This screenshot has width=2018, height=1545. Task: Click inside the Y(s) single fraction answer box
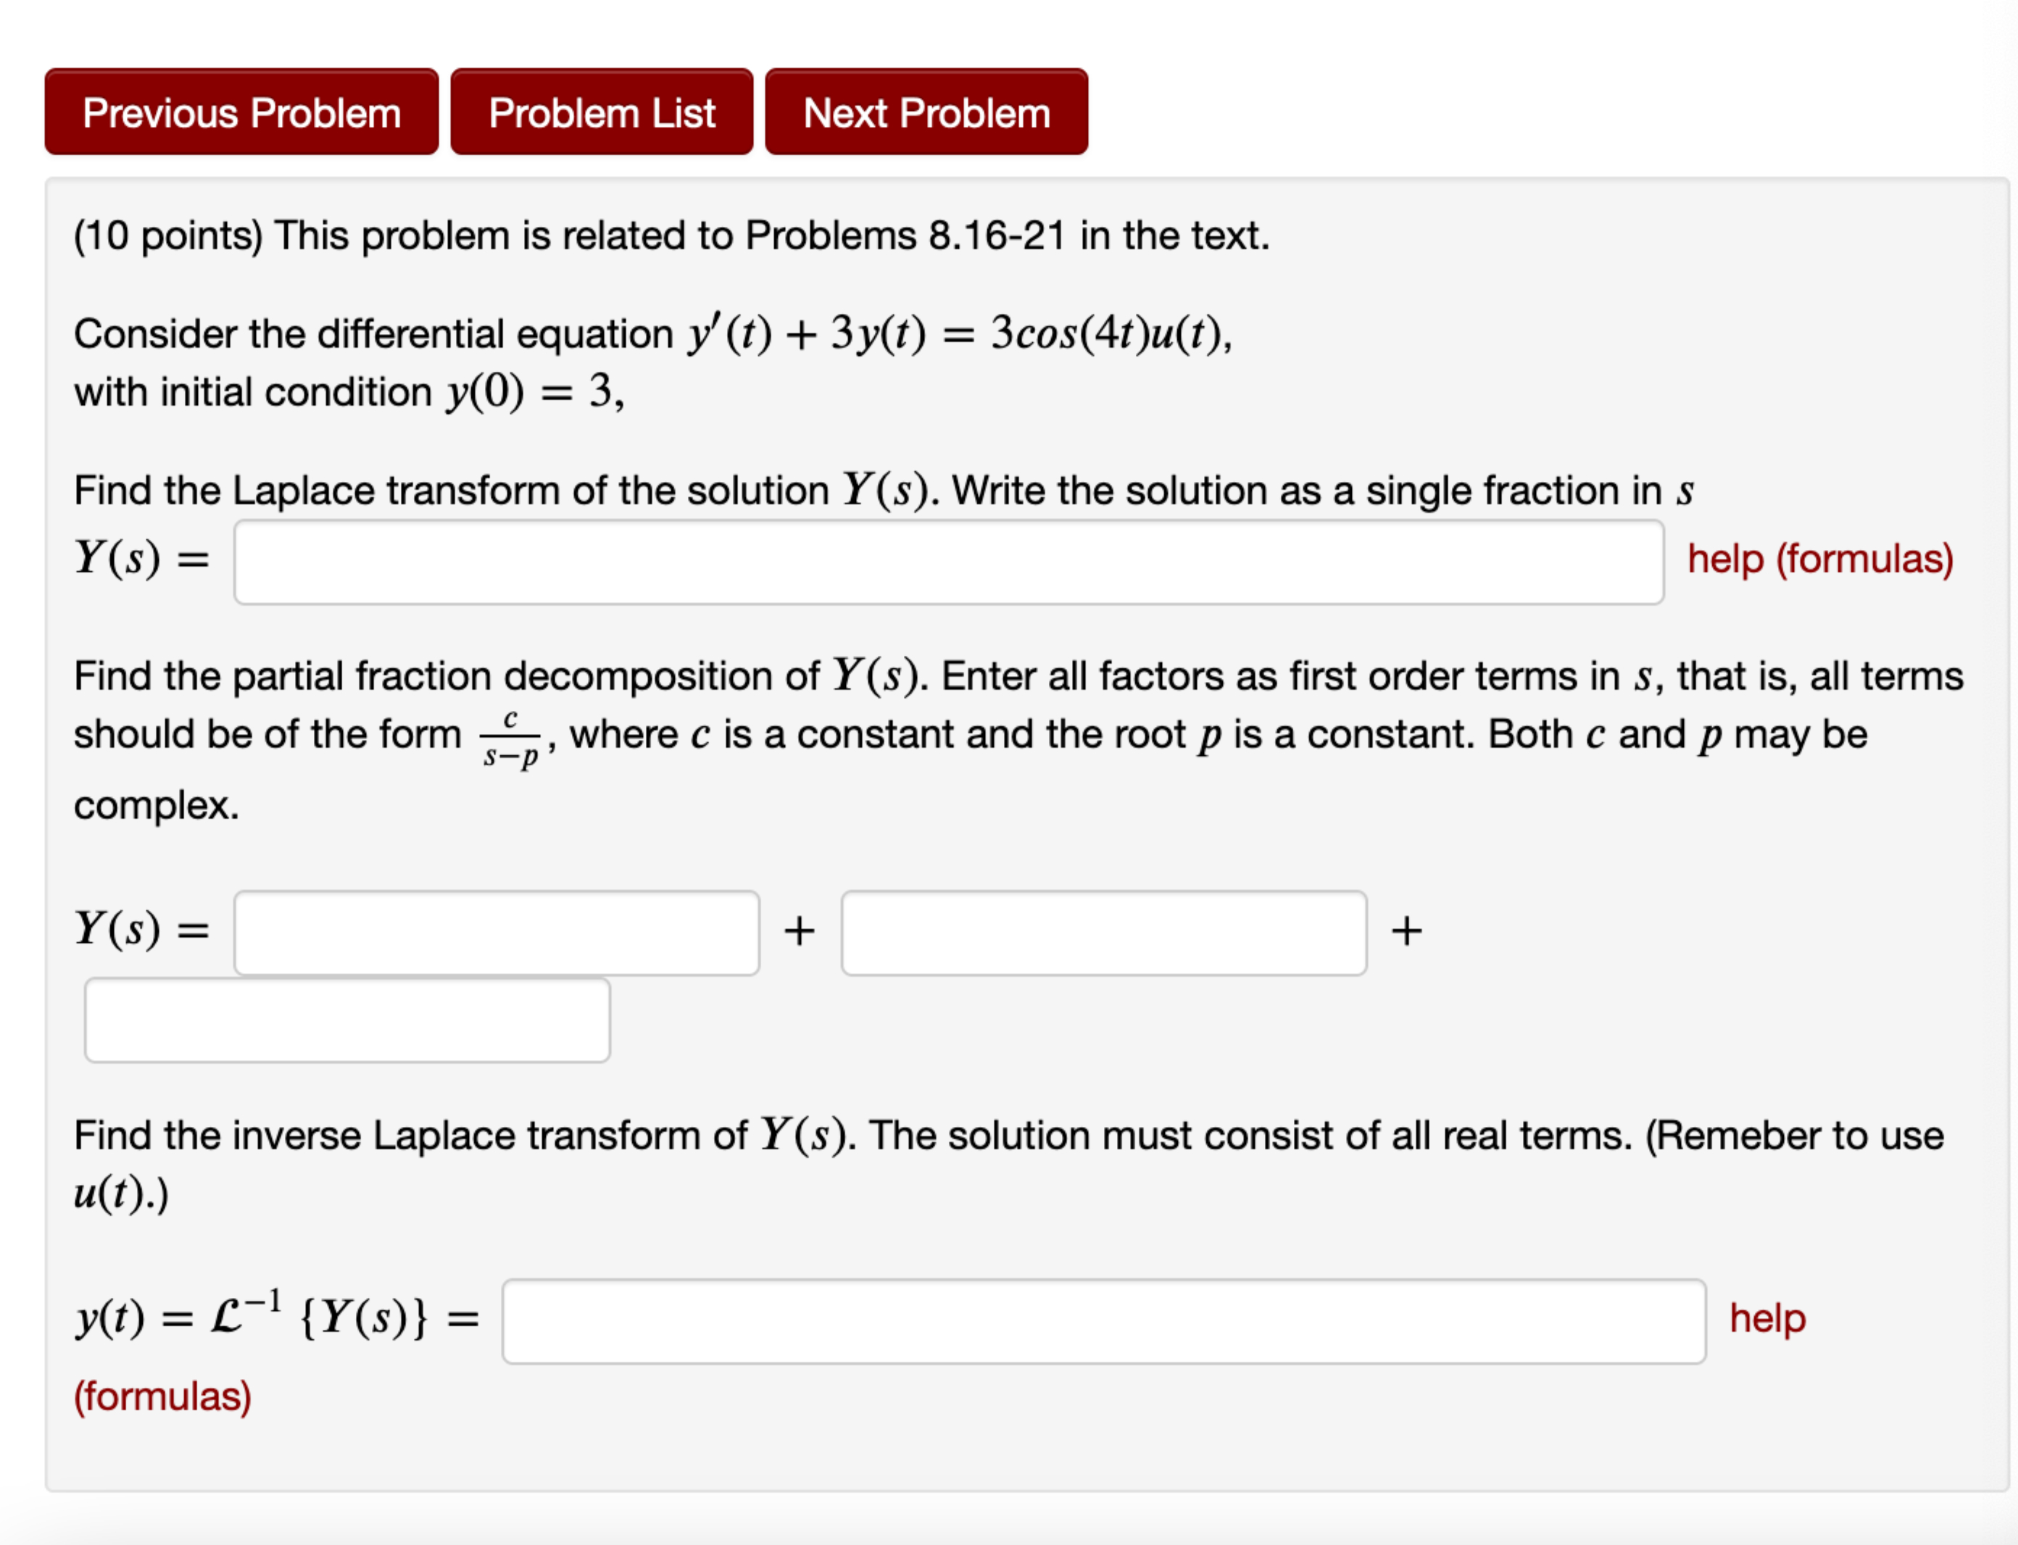947,561
